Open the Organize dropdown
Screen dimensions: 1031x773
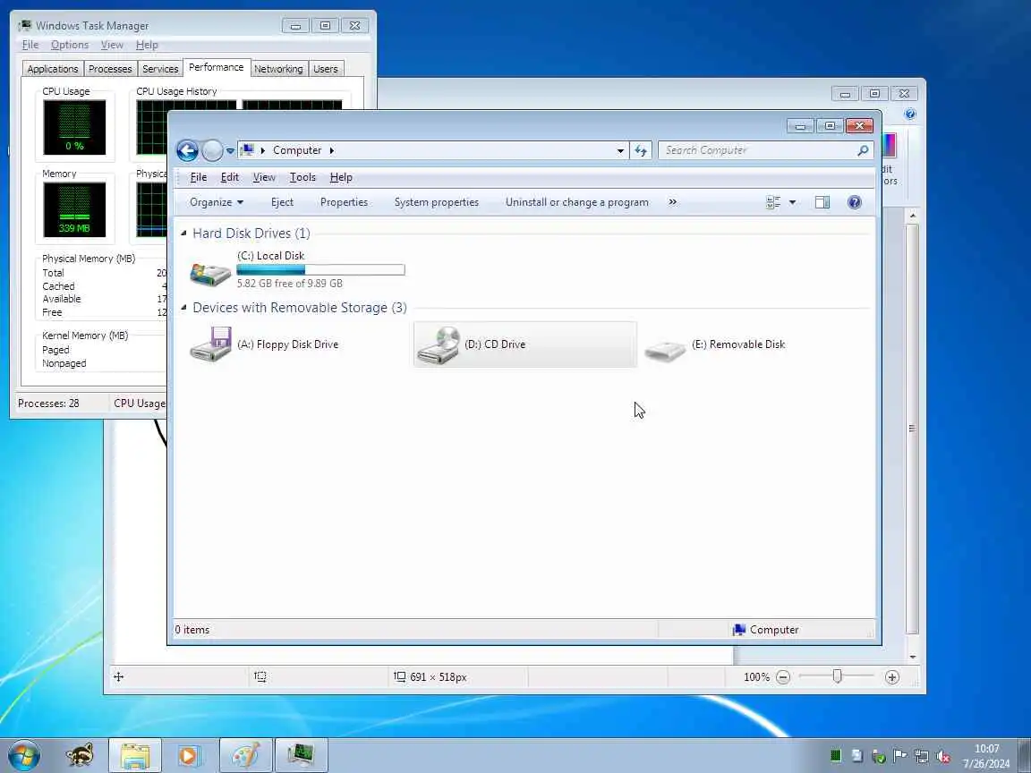click(217, 202)
